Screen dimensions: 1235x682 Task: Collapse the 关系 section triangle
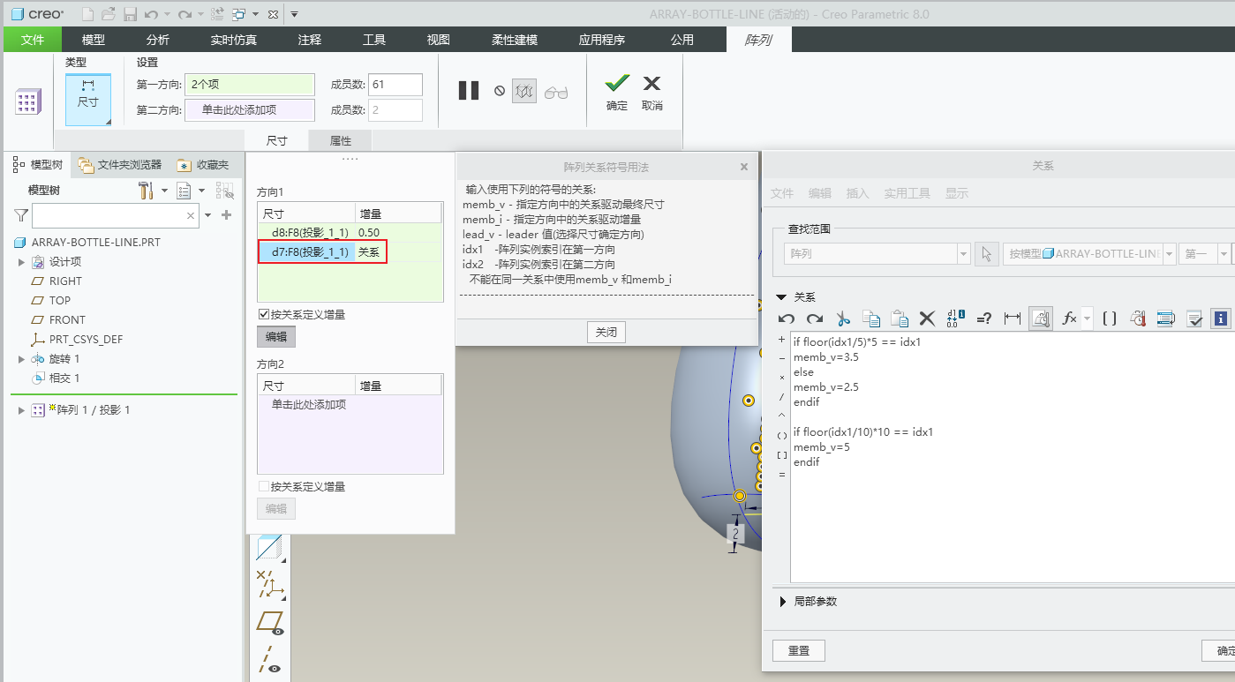(x=781, y=297)
